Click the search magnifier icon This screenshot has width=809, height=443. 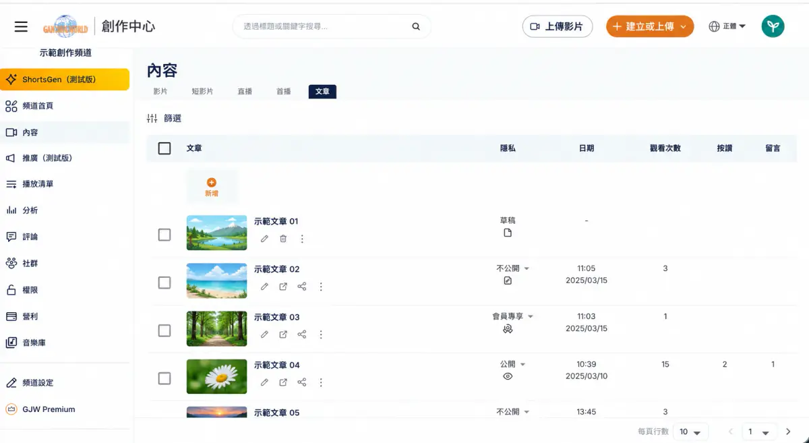tap(416, 26)
